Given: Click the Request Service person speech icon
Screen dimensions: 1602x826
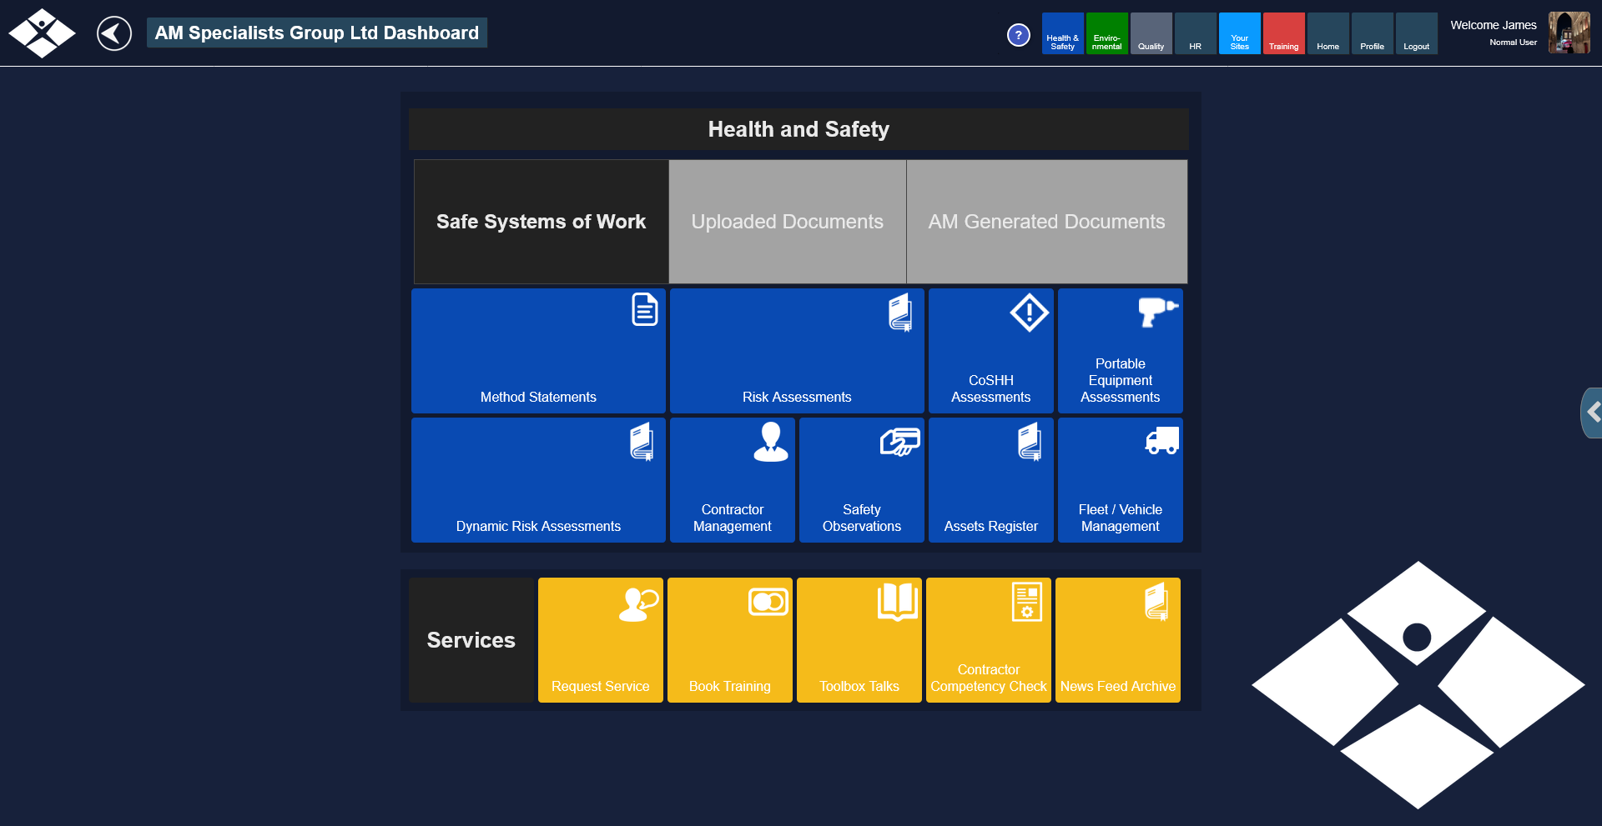Looking at the screenshot, I should click(639, 604).
